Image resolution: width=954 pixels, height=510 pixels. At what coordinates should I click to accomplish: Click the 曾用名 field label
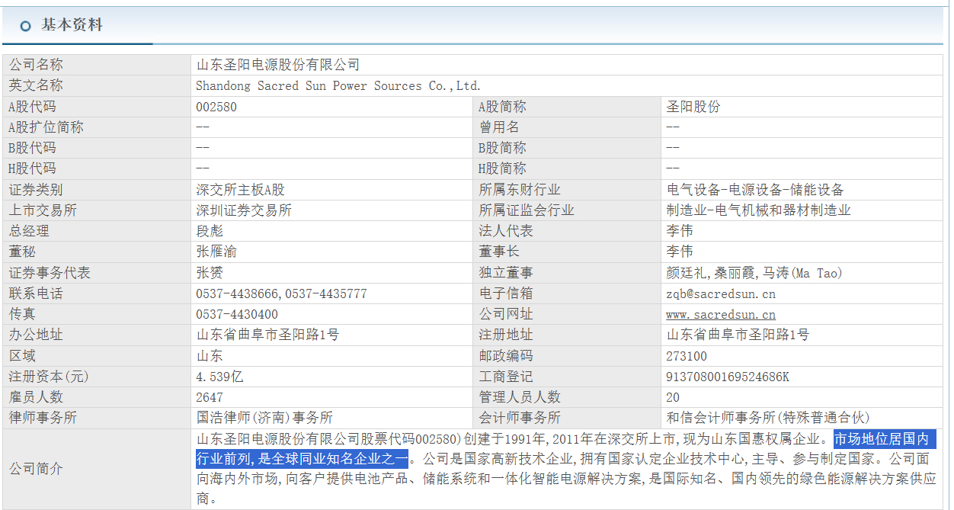point(499,127)
